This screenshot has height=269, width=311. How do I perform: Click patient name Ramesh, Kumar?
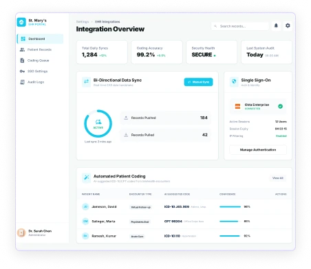coord(104,236)
